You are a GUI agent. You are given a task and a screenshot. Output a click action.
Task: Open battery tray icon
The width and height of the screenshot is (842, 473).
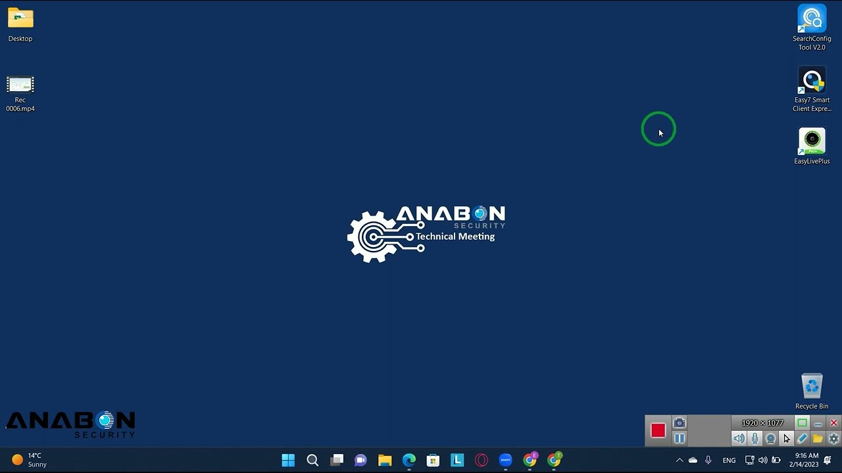click(x=776, y=460)
